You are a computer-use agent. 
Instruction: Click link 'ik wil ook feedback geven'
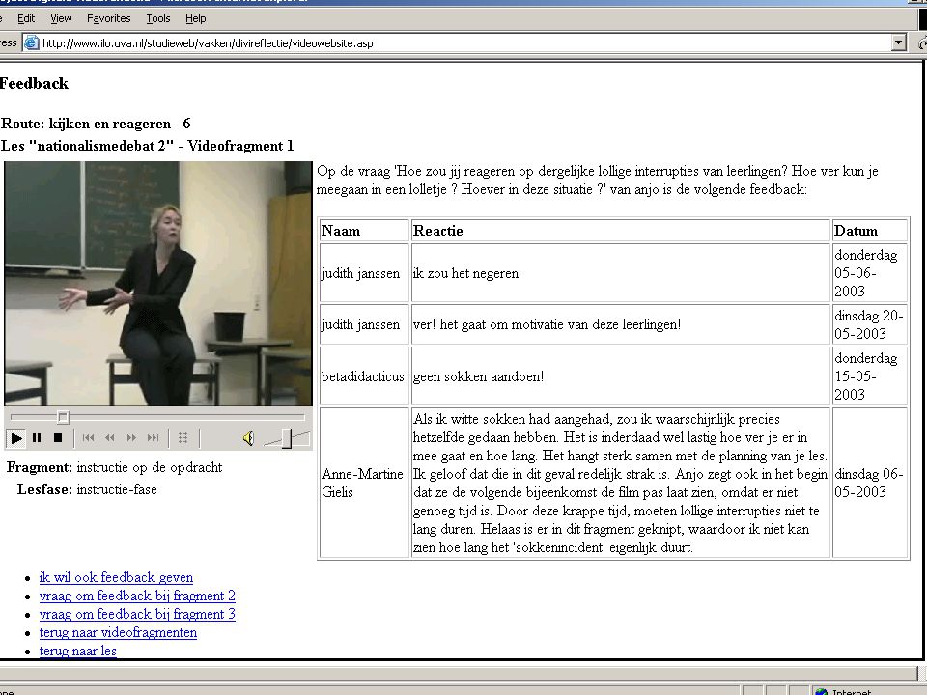click(116, 577)
